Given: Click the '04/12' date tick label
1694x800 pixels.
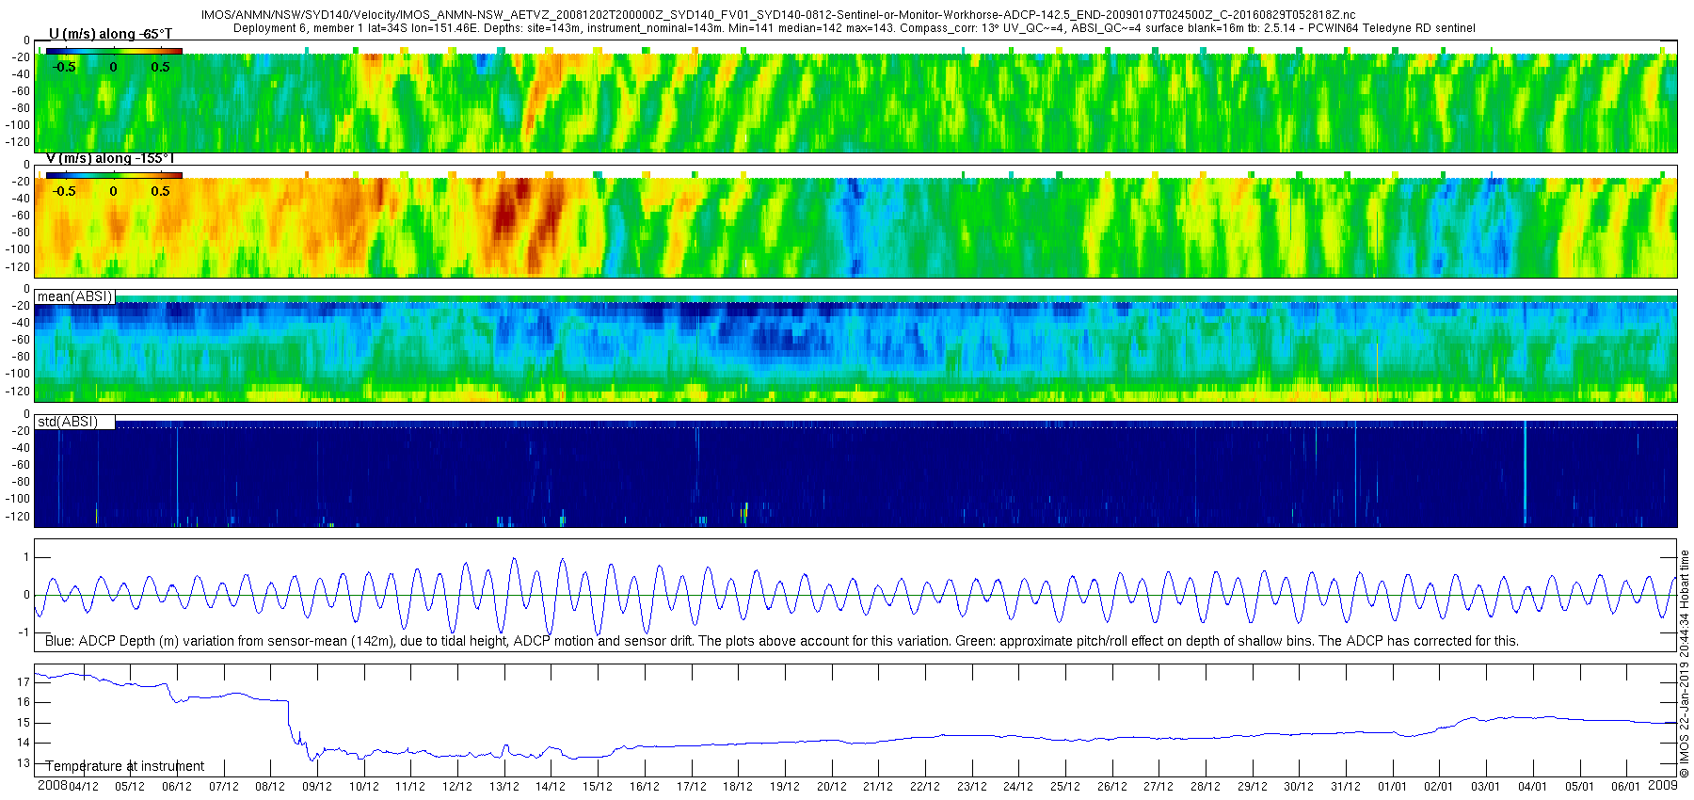Looking at the screenshot, I should click(x=83, y=787).
